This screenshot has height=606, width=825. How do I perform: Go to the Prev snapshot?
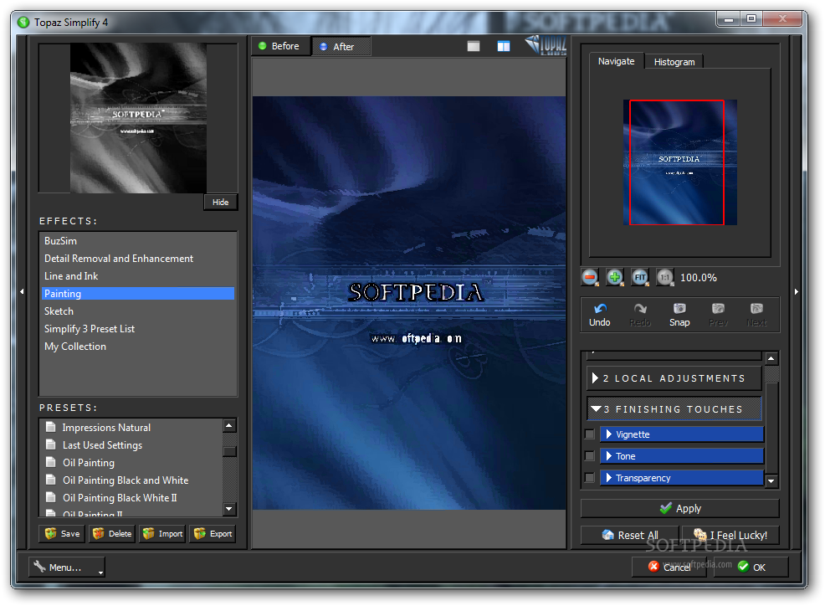pos(718,315)
